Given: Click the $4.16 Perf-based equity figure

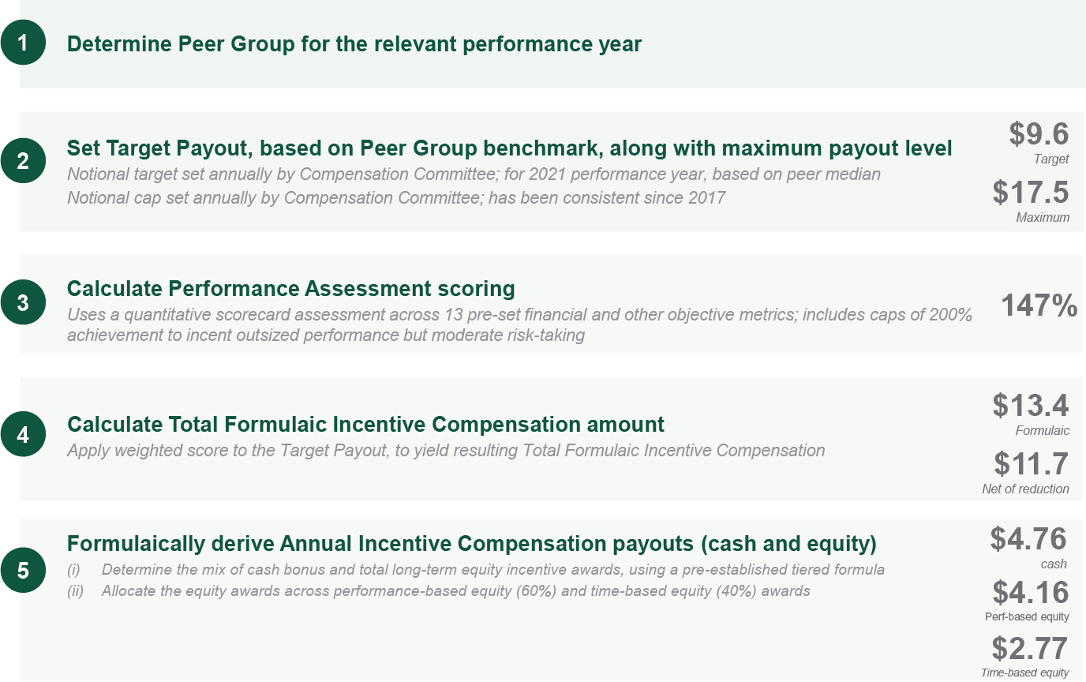Looking at the screenshot, I should pyautogui.click(x=1031, y=592).
